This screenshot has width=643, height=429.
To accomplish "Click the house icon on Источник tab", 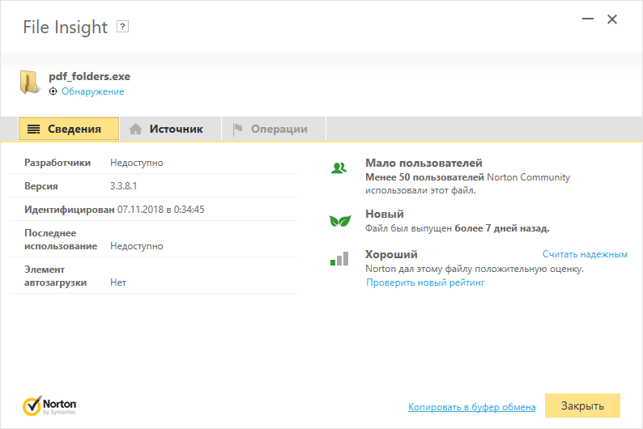I will click(135, 129).
